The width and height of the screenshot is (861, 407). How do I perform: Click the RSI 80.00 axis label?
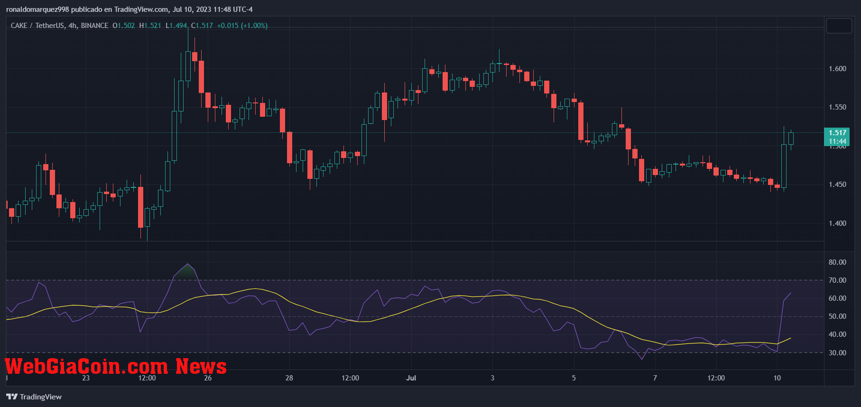click(x=837, y=262)
